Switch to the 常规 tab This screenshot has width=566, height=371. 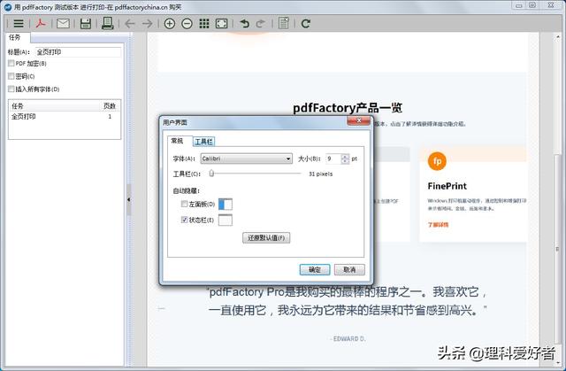coord(177,141)
